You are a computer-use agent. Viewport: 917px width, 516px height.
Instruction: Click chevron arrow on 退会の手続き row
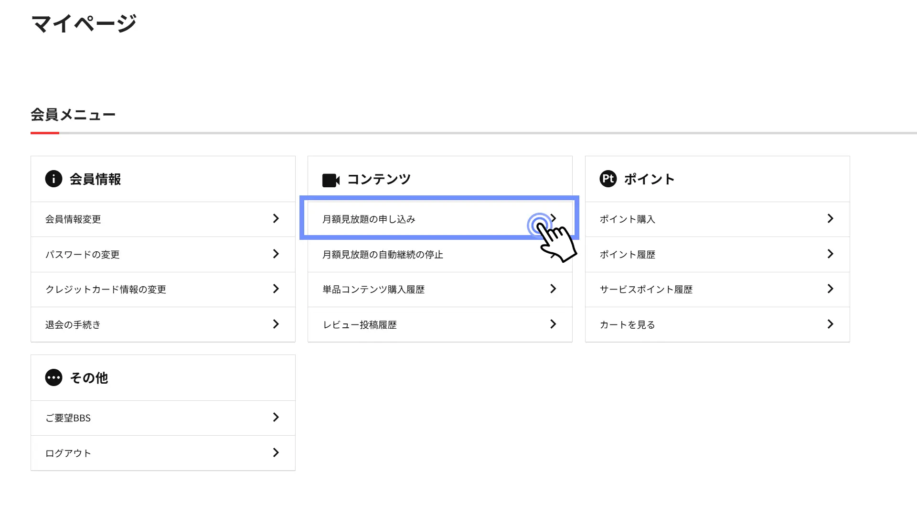click(276, 324)
